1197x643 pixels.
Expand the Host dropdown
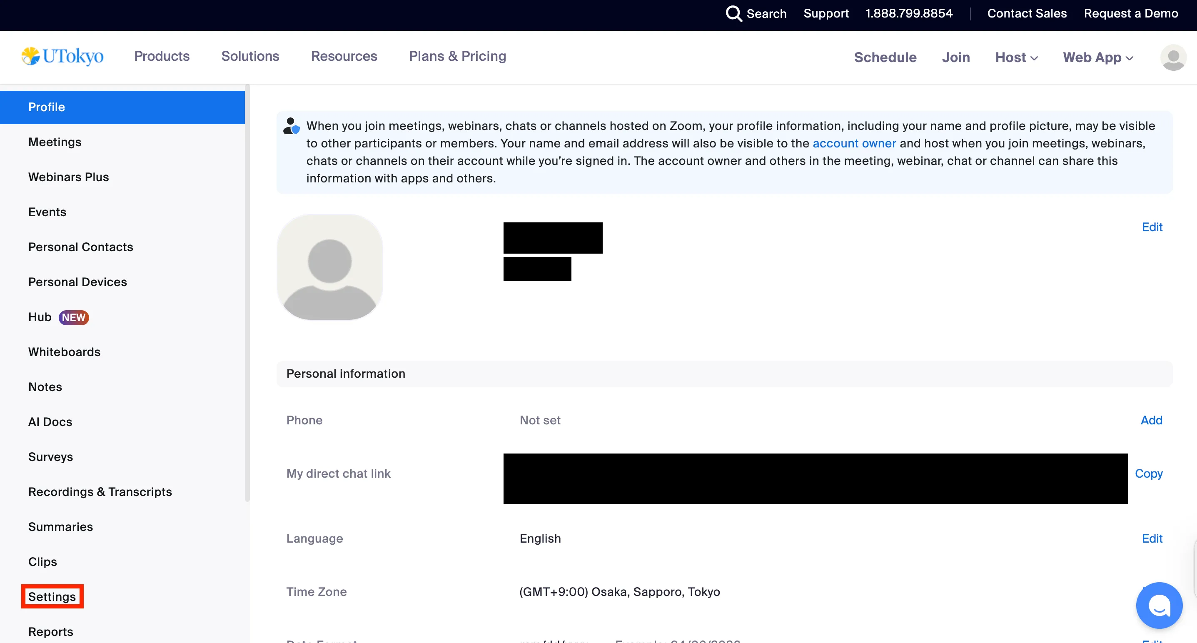[1016, 57]
